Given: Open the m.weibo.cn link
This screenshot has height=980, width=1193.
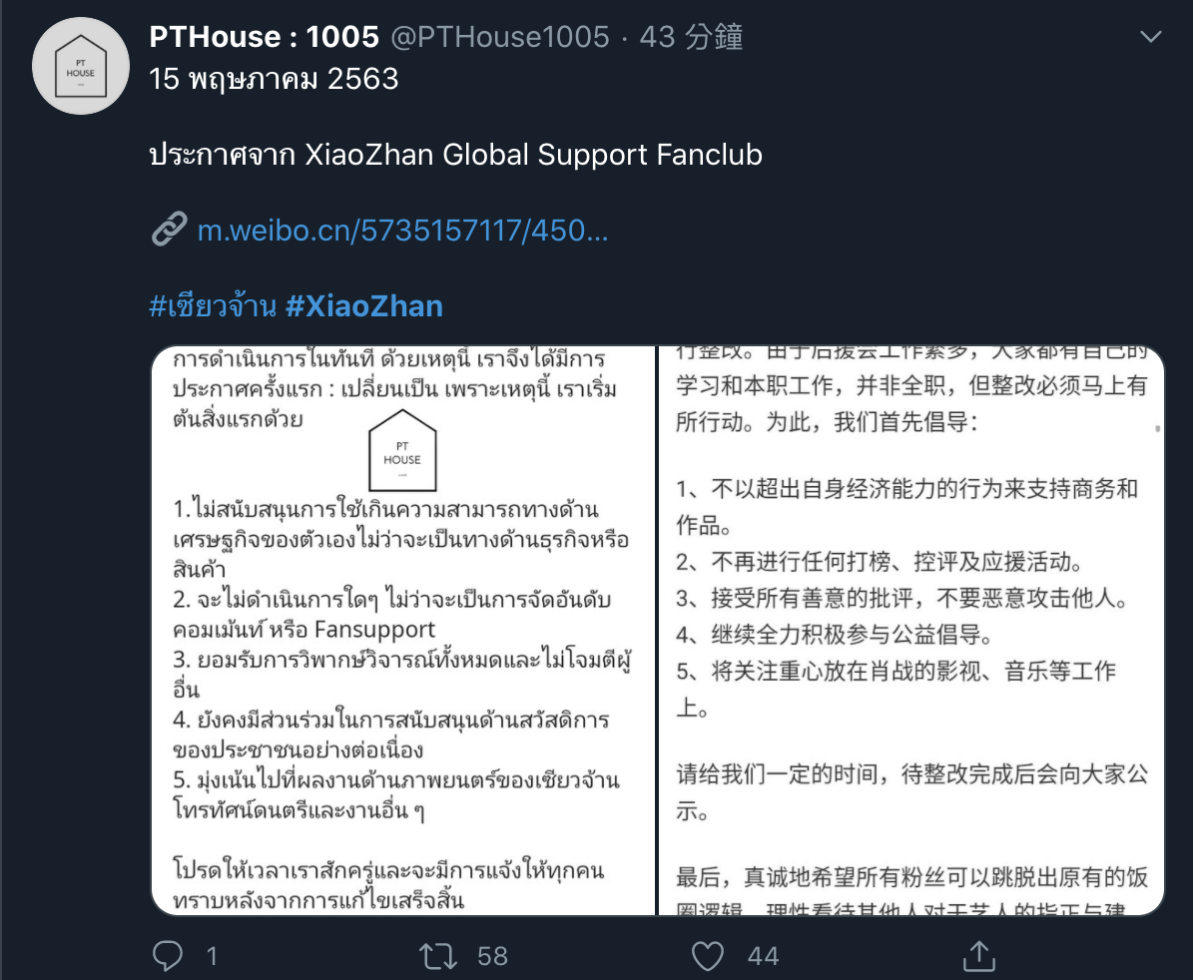Looking at the screenshot, I should pos(402,230).
